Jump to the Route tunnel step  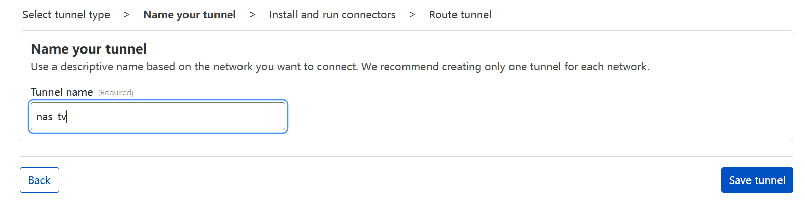460,15
